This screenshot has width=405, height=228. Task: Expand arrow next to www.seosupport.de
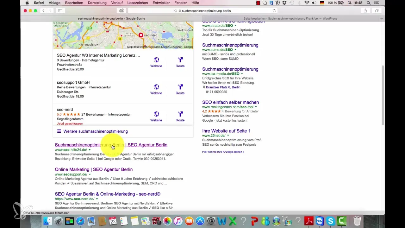90,174
